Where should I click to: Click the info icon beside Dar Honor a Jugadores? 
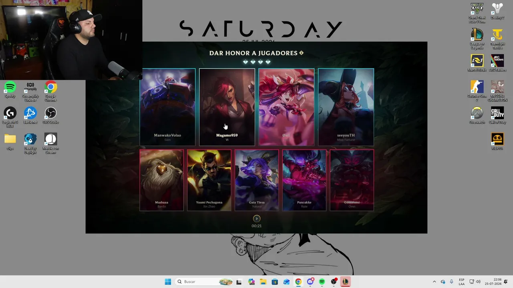(x=301, y=53)
